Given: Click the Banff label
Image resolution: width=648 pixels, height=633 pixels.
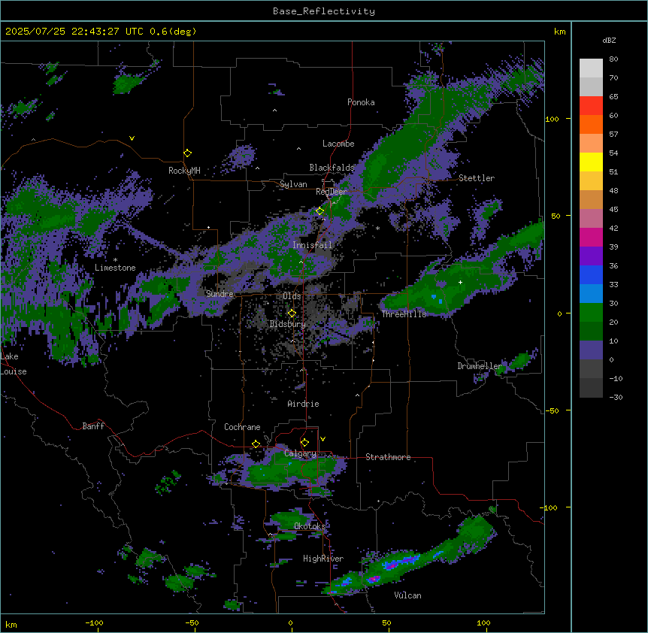Looking at the screenshot, I should pos(93,426).
